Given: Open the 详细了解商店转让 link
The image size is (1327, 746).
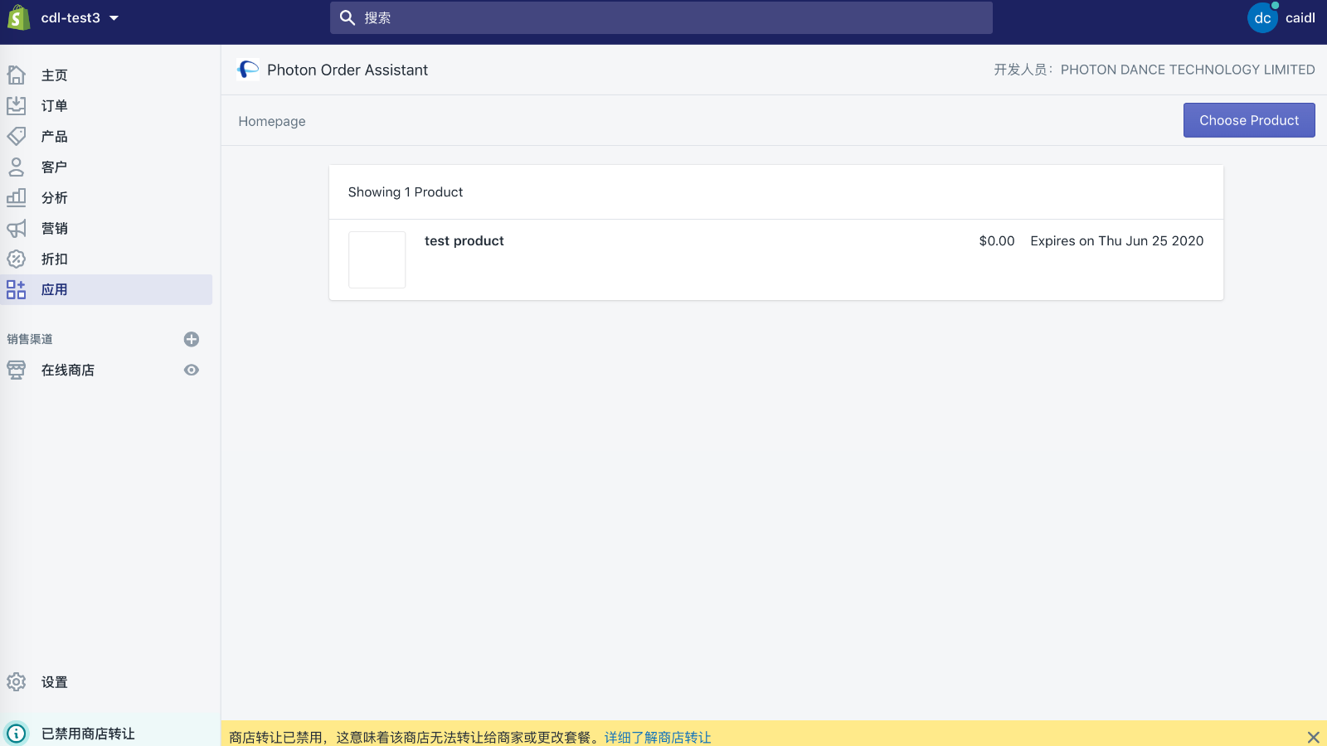Looking at the screenshot, I should [658, 737].
